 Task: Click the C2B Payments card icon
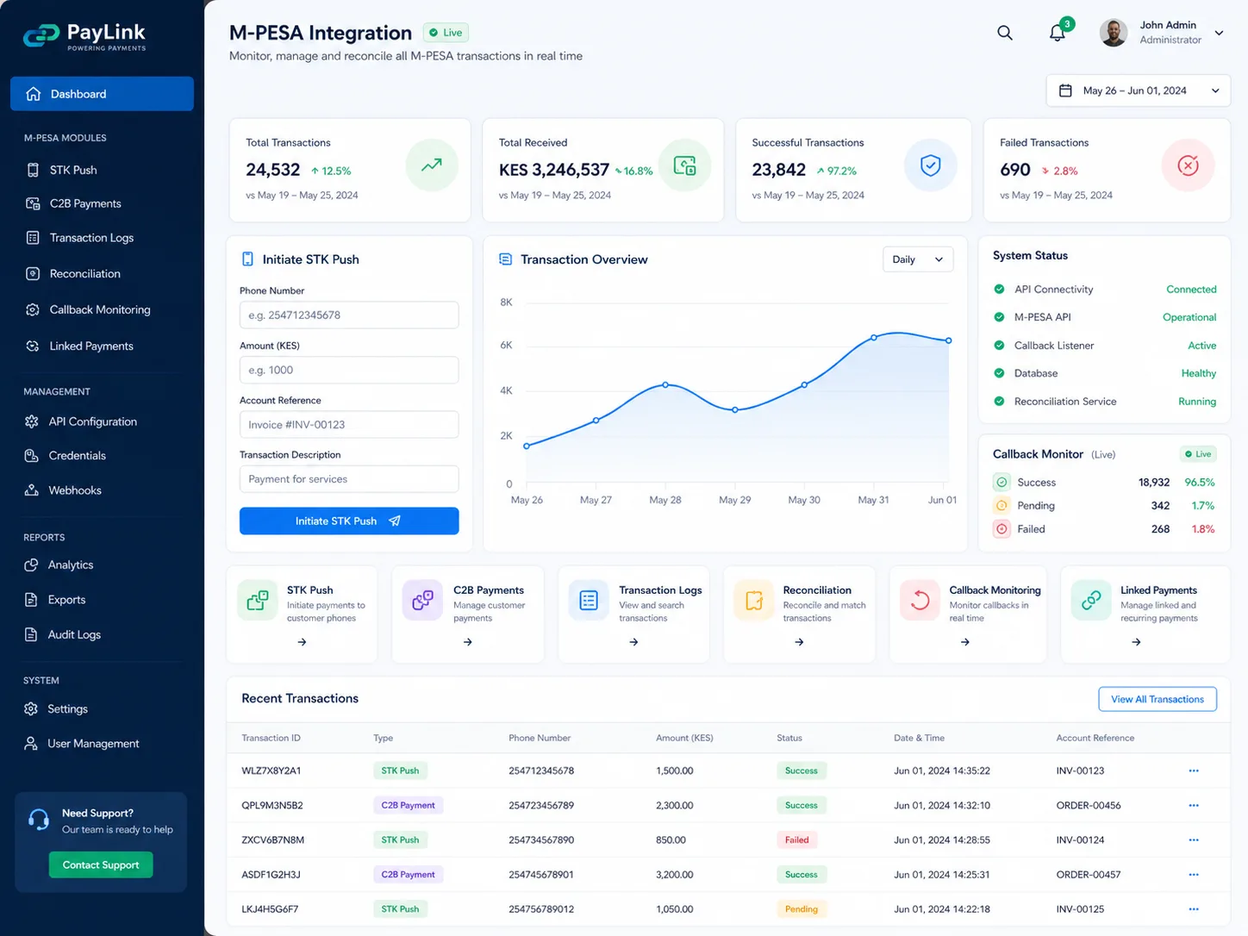pos(422,600)
